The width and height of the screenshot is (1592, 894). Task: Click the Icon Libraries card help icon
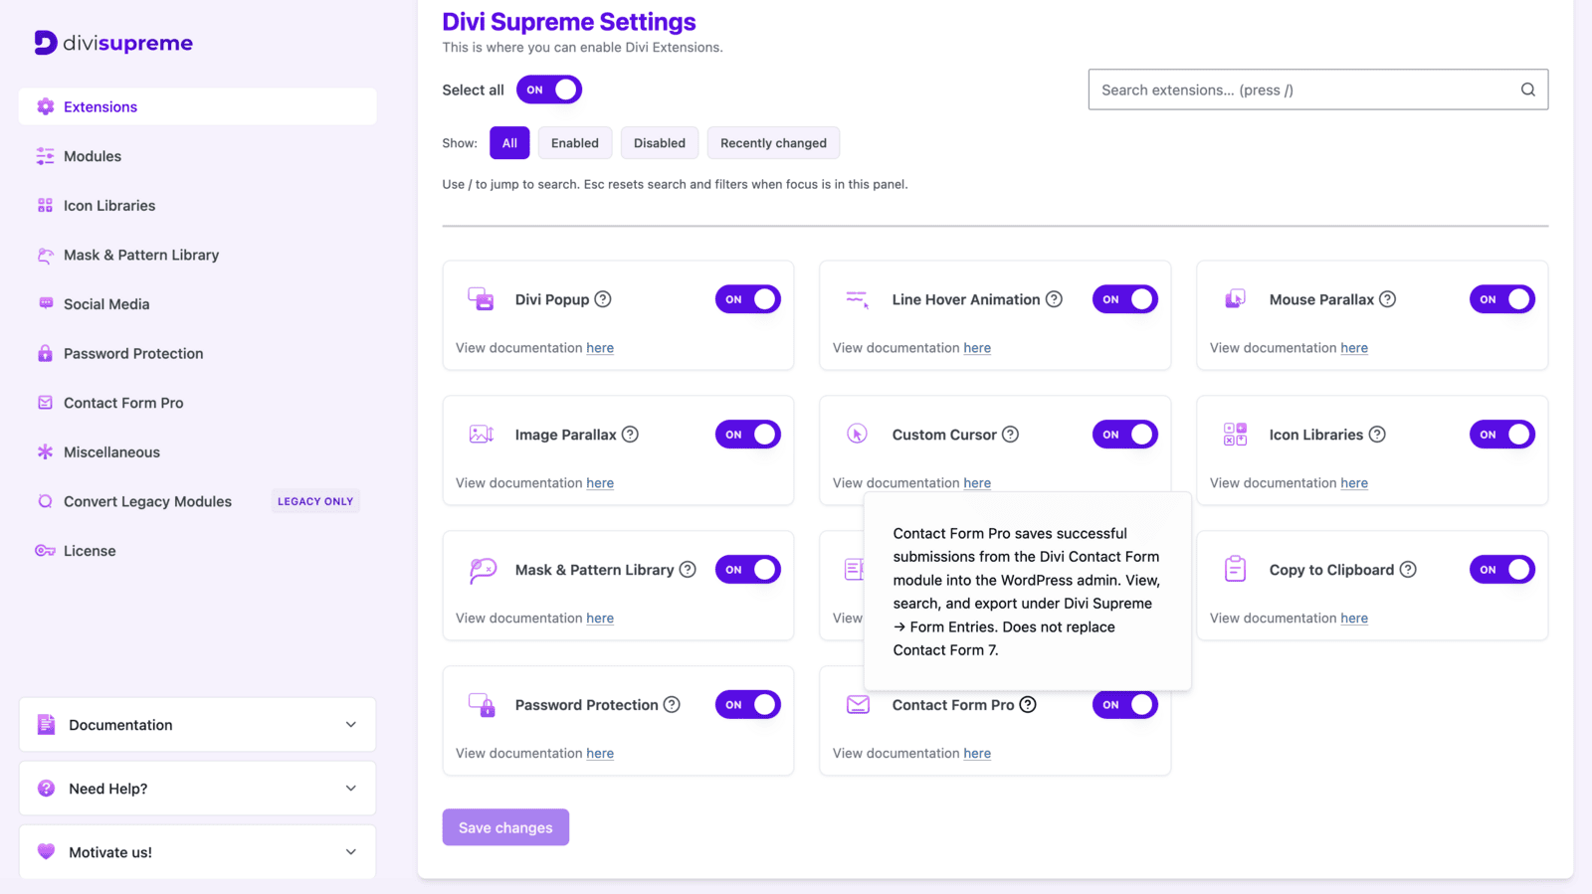click(x=1377, y=435)
